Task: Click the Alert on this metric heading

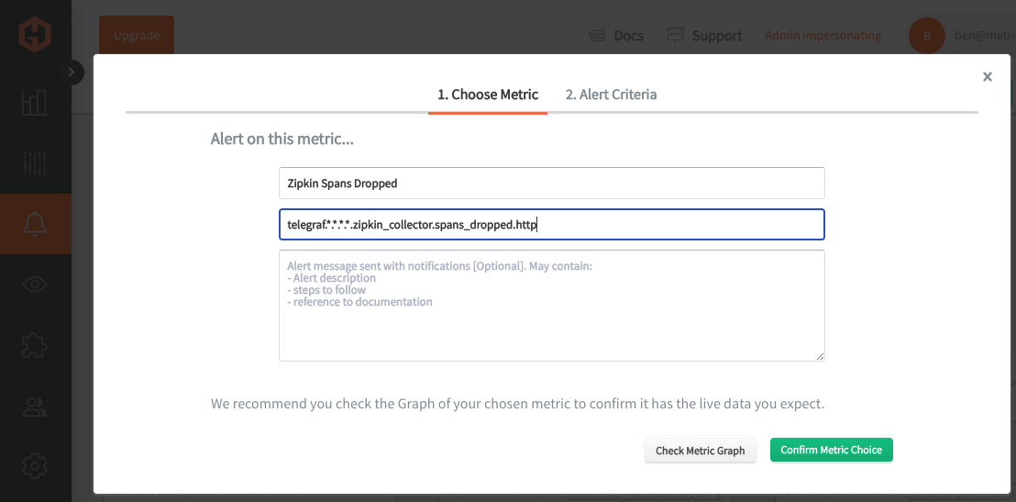Action: coord(282,139)
